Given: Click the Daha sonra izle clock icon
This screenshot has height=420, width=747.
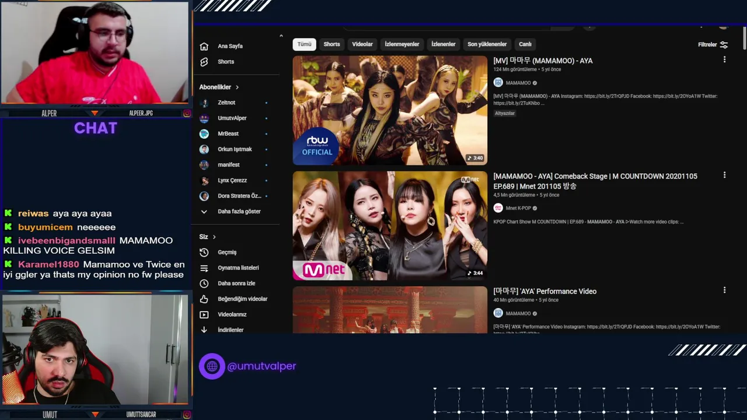Looking at the screenshot, I should 204,283.
